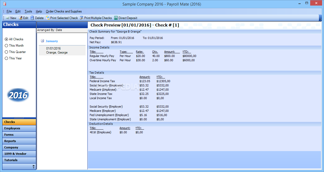Viewport: 324px width, 172px height.
Task: Open the 1099 & Vendor section
Action: click(x=19, y=154)
